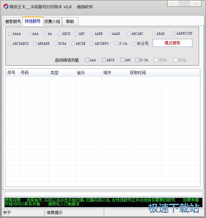206x218 pixels.
Task: Sort by the 序号 column header
Action: 12,73
